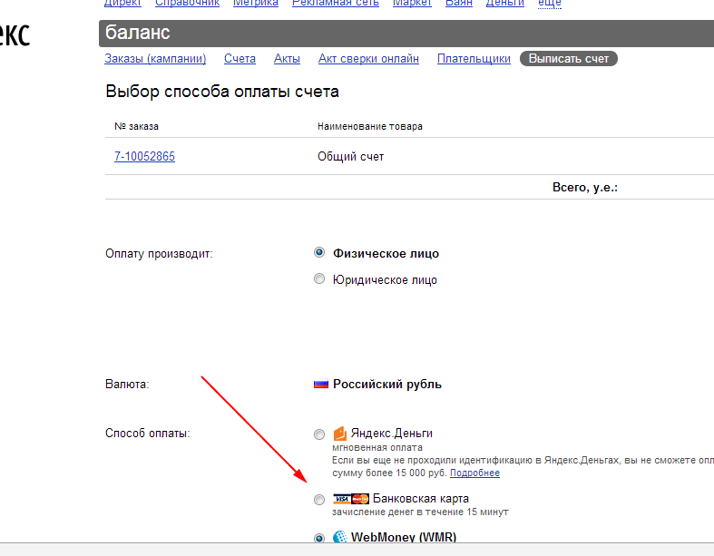Image resolution: width=714 pixels, height=556 pixels.
Task: Open the Плательщики tab
Action: coord(474,59)
